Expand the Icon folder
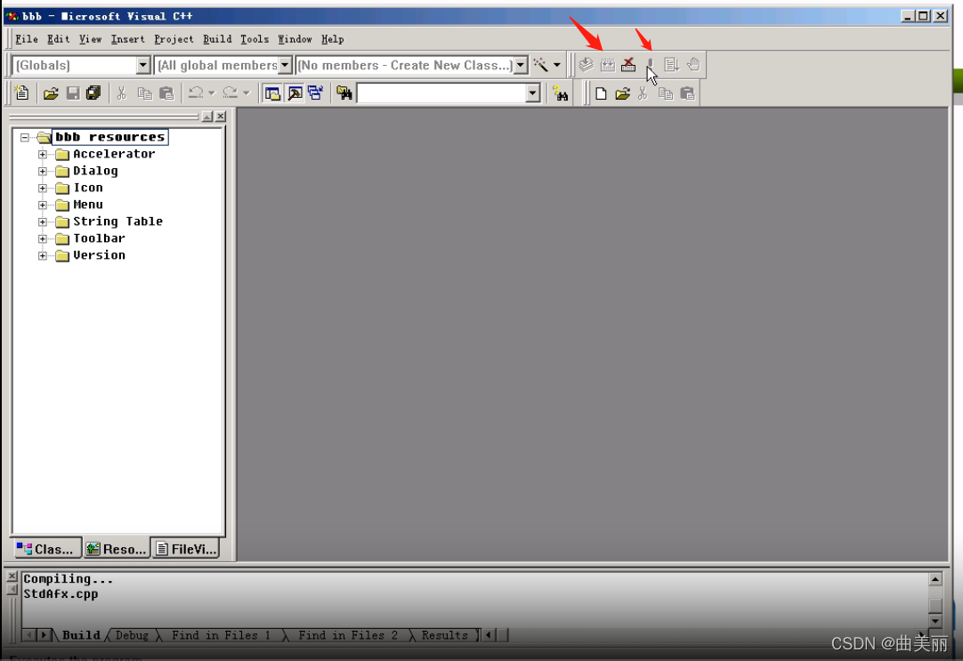 pyautogui.click(x=43, y=188)
